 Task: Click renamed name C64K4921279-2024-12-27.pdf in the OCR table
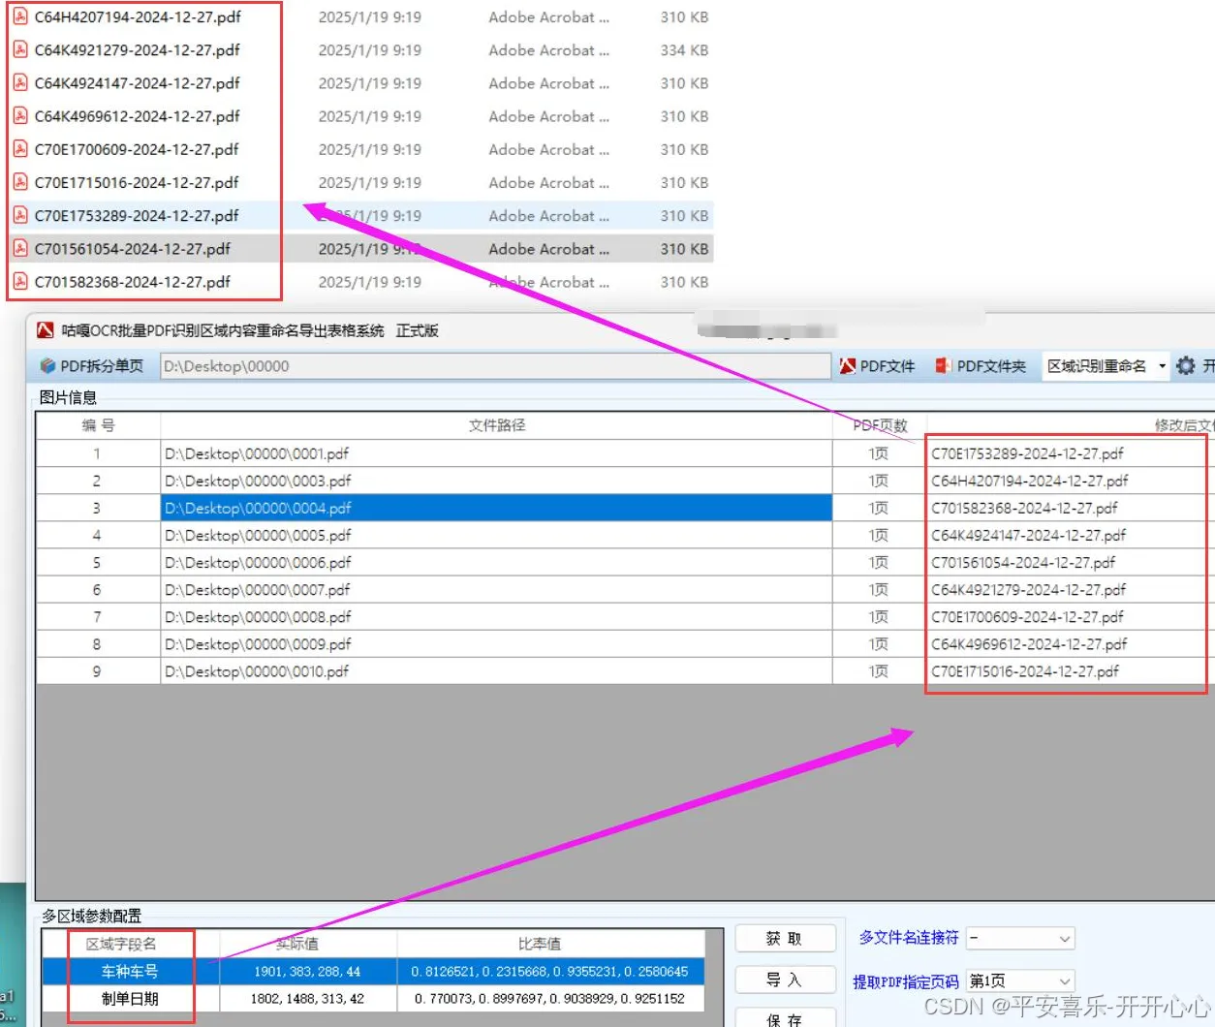[1028, 589]
